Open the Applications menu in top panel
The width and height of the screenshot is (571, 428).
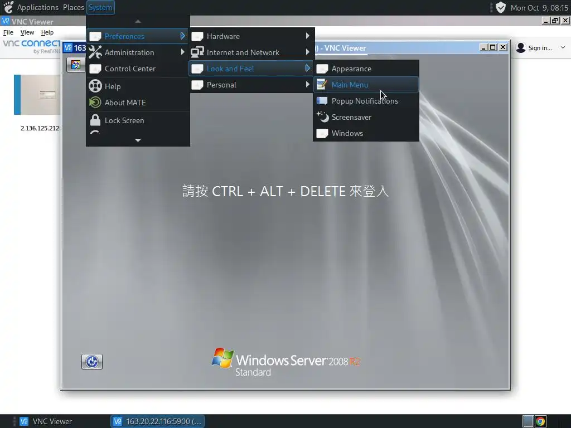37,7
